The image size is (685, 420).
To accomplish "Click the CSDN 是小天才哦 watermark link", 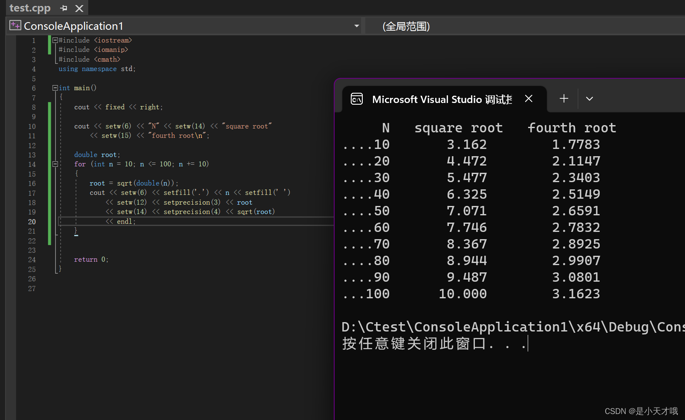I will (641, 411).
